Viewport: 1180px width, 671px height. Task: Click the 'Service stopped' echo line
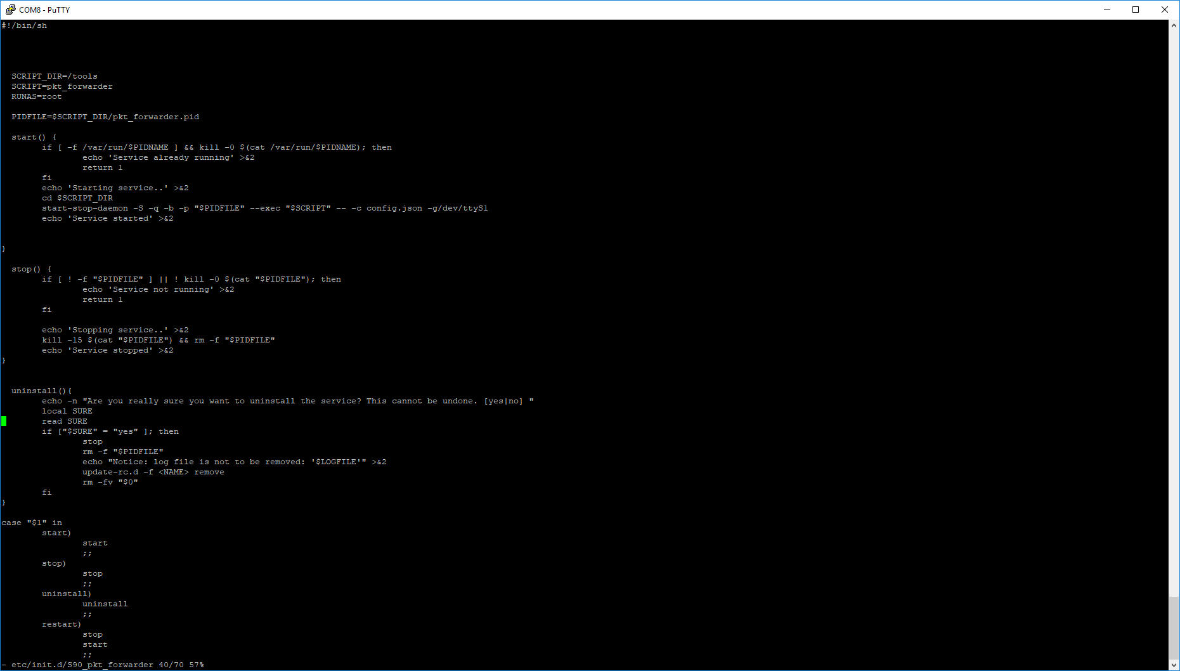(x=108, y=350)
